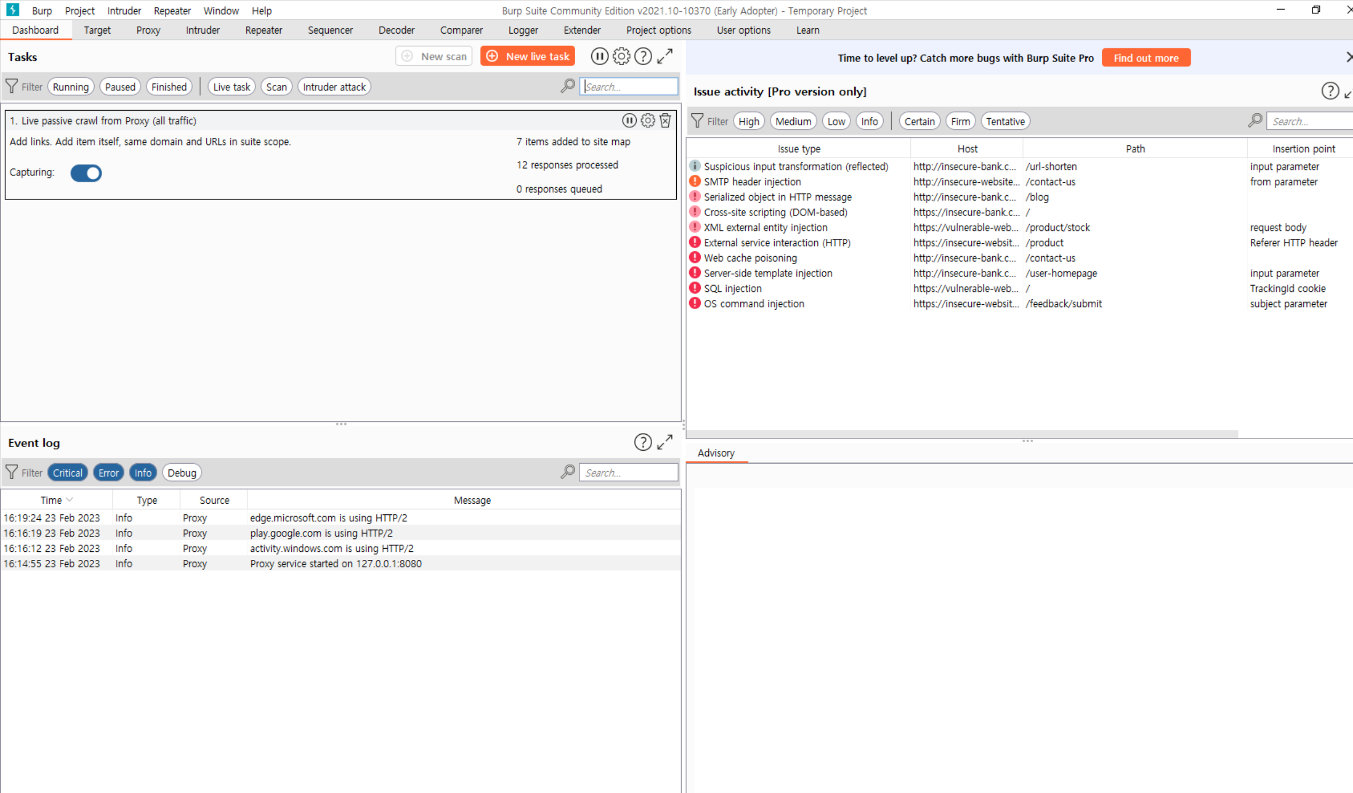1353x793 pixels.
Task: Pause all tasks in Tasks header
Action: 599,56
